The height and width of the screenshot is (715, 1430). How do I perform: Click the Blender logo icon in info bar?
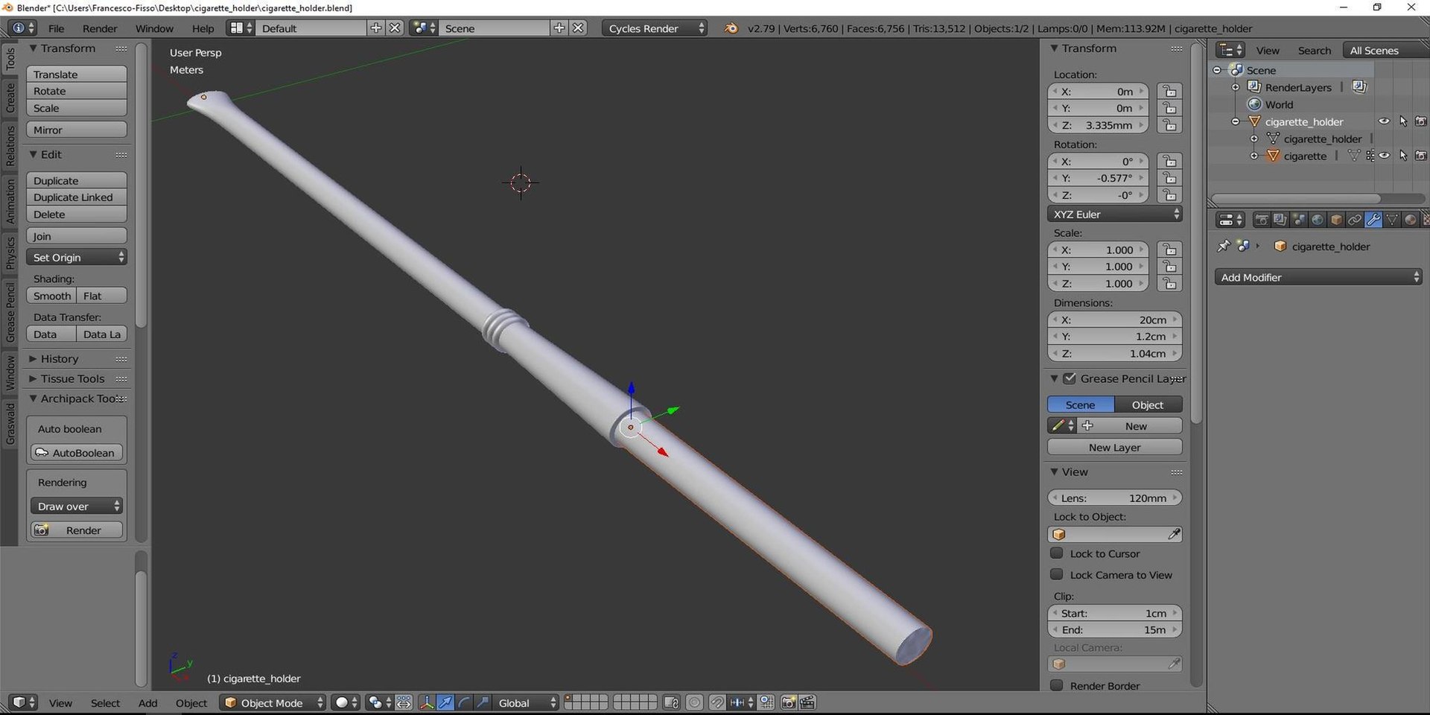point(731,28)
